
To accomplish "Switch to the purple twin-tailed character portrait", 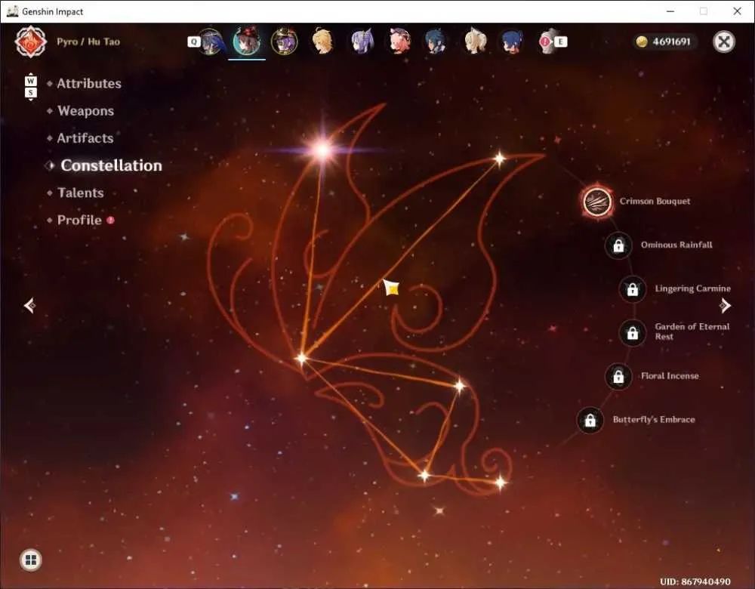I will pos(362,42).
